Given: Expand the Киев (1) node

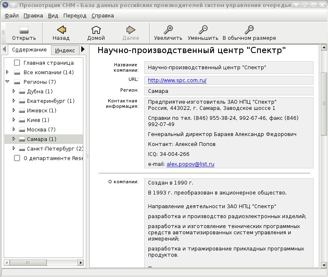Looking at the screenshot, I should coord(14,120).
